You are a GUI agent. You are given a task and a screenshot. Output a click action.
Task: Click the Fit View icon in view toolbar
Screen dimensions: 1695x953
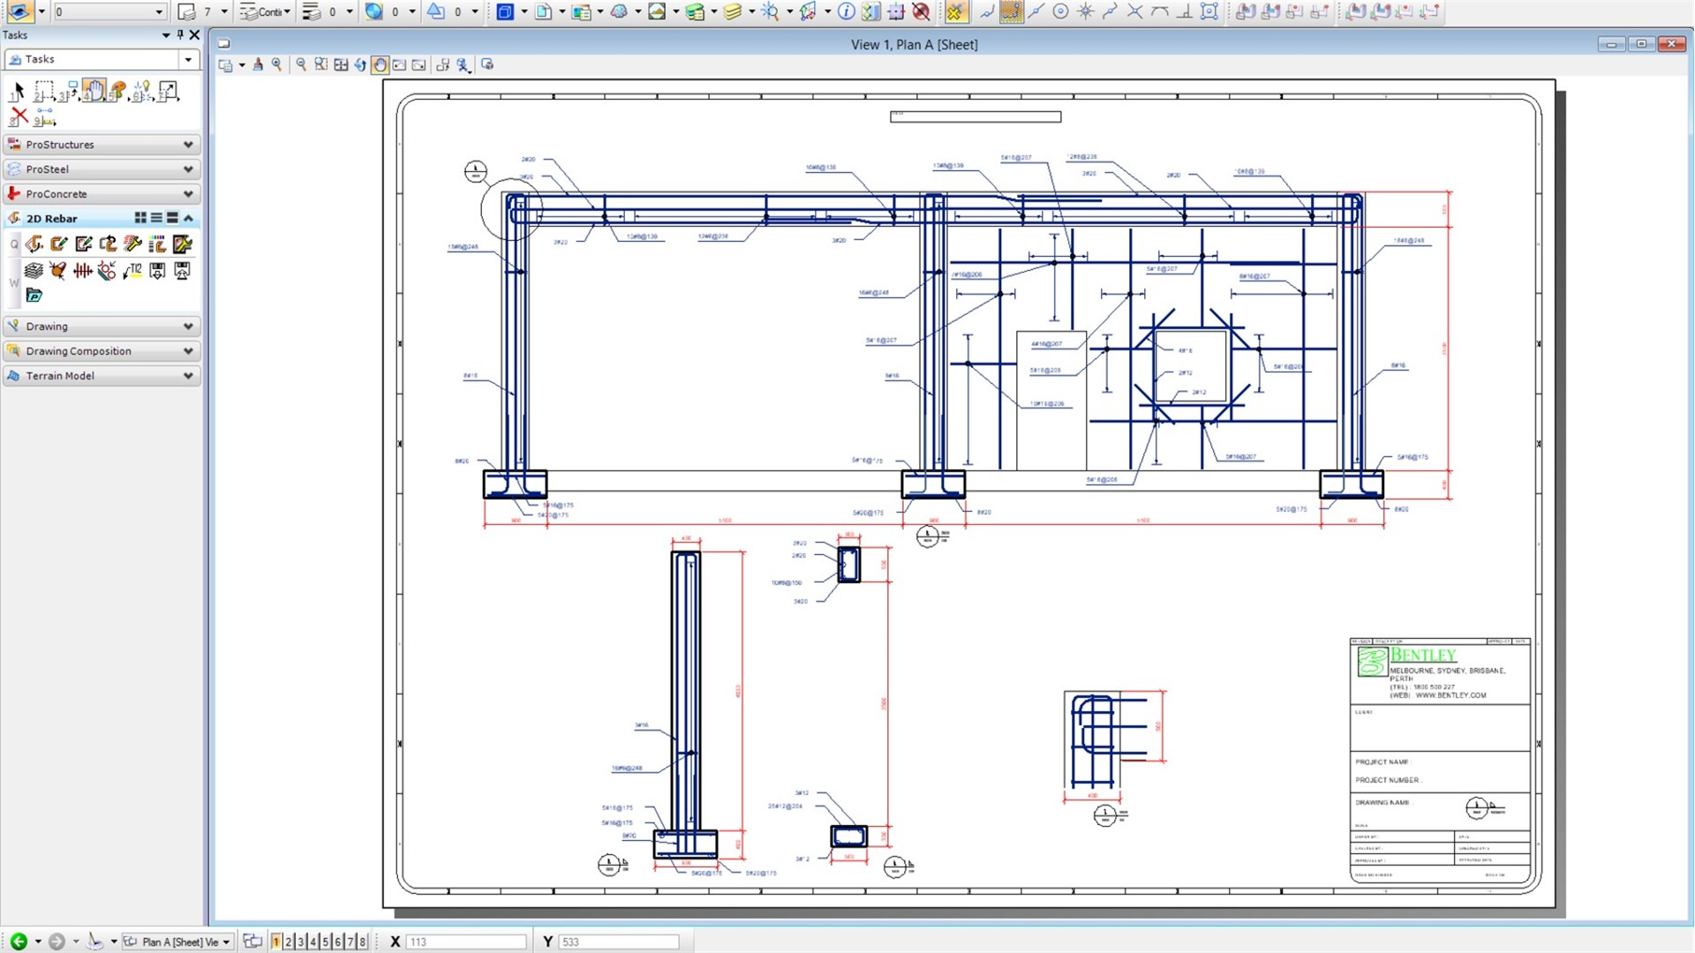click(341, 65)
